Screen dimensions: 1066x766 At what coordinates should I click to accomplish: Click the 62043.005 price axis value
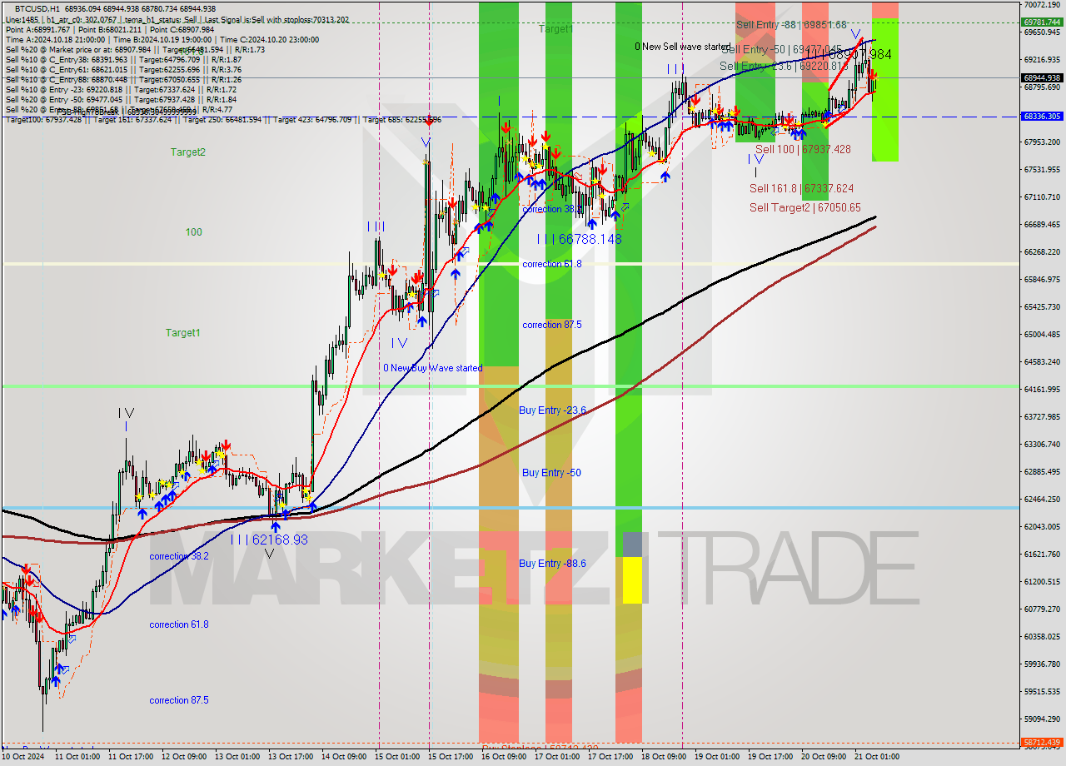pyautogui.click(x=1041, y=527)
